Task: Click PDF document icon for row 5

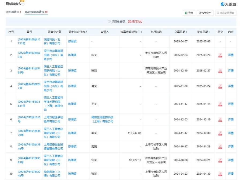Action: [x=220, y=104]
